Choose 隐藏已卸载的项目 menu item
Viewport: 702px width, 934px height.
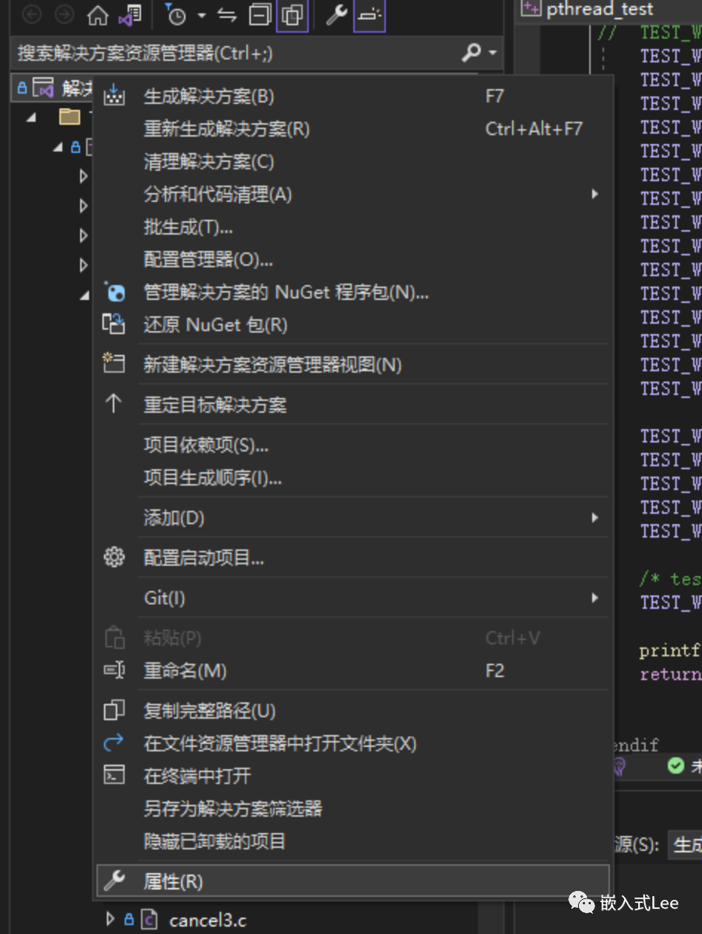[x=352, y=841]
